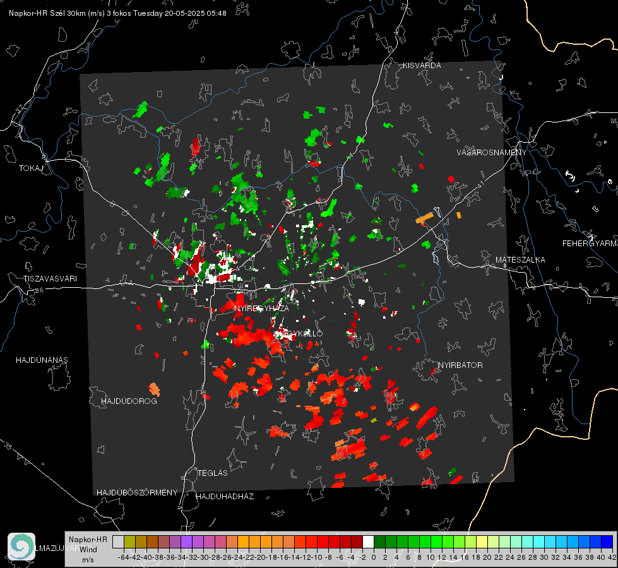Select the TÉGLÁS town label
Viewport: 618px width, 568px height.
pos(213,473)
